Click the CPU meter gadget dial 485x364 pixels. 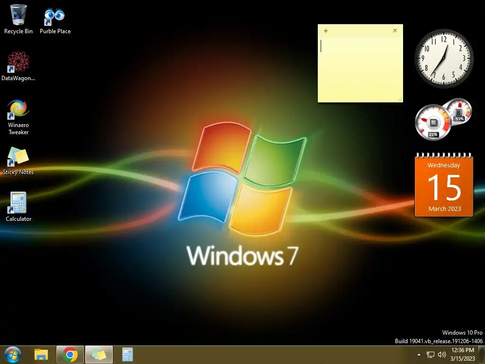tap(433, 123)
